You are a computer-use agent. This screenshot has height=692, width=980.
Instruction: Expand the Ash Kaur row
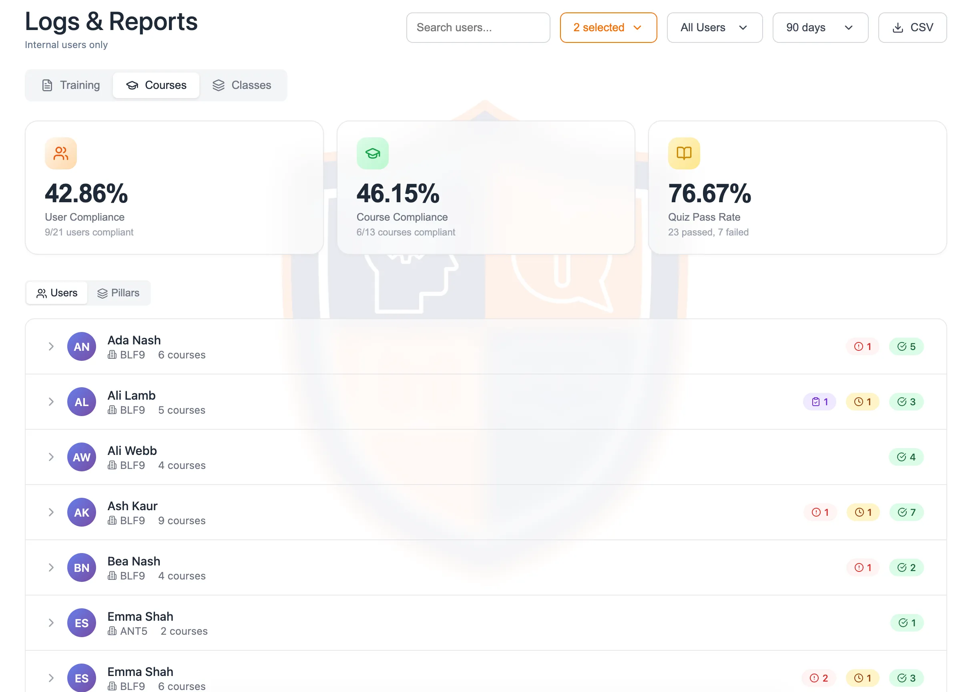tap(51, 512)
